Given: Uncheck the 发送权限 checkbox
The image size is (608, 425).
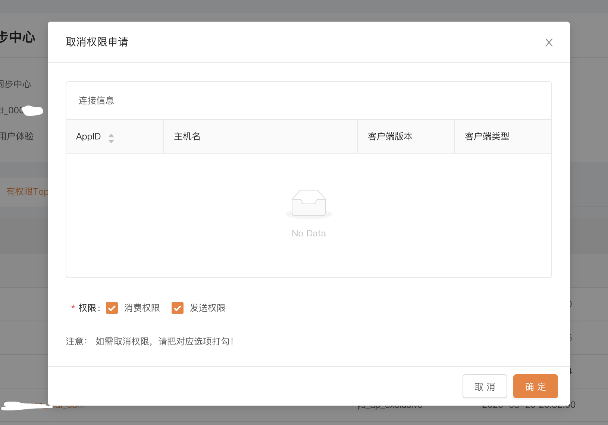Looking at the screenshot, I should pos(178,308).
